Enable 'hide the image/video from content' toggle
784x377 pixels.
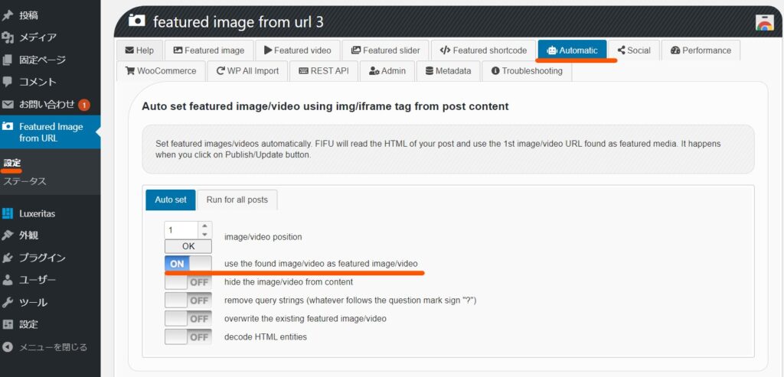click(x=188, y=282)
